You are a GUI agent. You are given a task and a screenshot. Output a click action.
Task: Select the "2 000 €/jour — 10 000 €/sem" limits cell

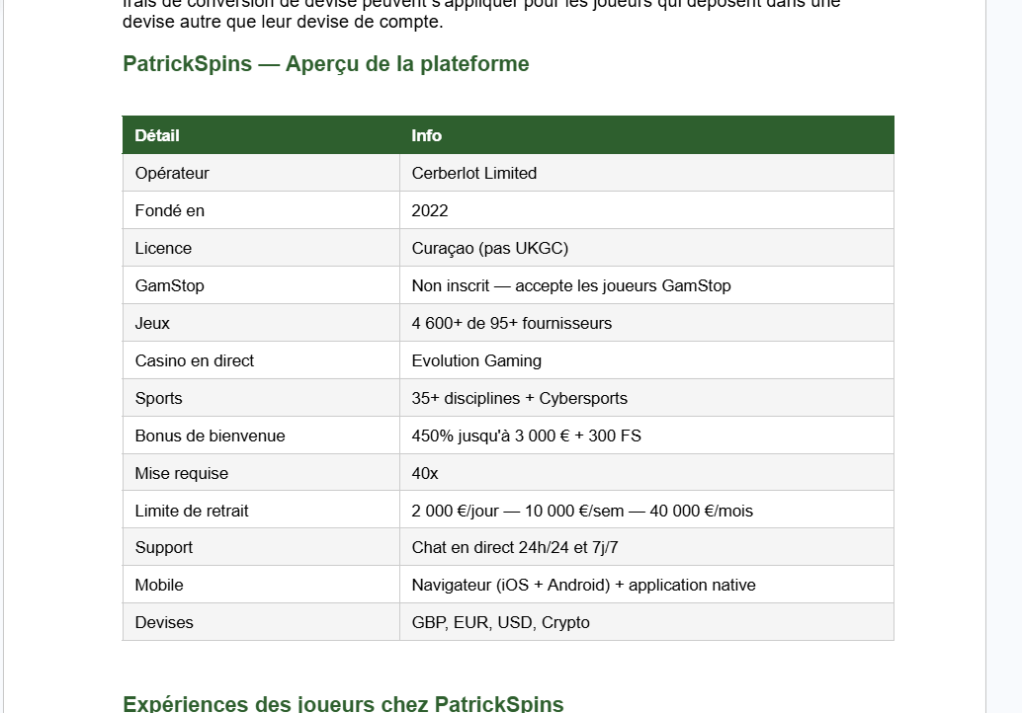point(646,511)
